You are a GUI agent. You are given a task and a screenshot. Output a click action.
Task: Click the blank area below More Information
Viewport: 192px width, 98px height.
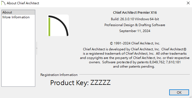coord(18,53)
